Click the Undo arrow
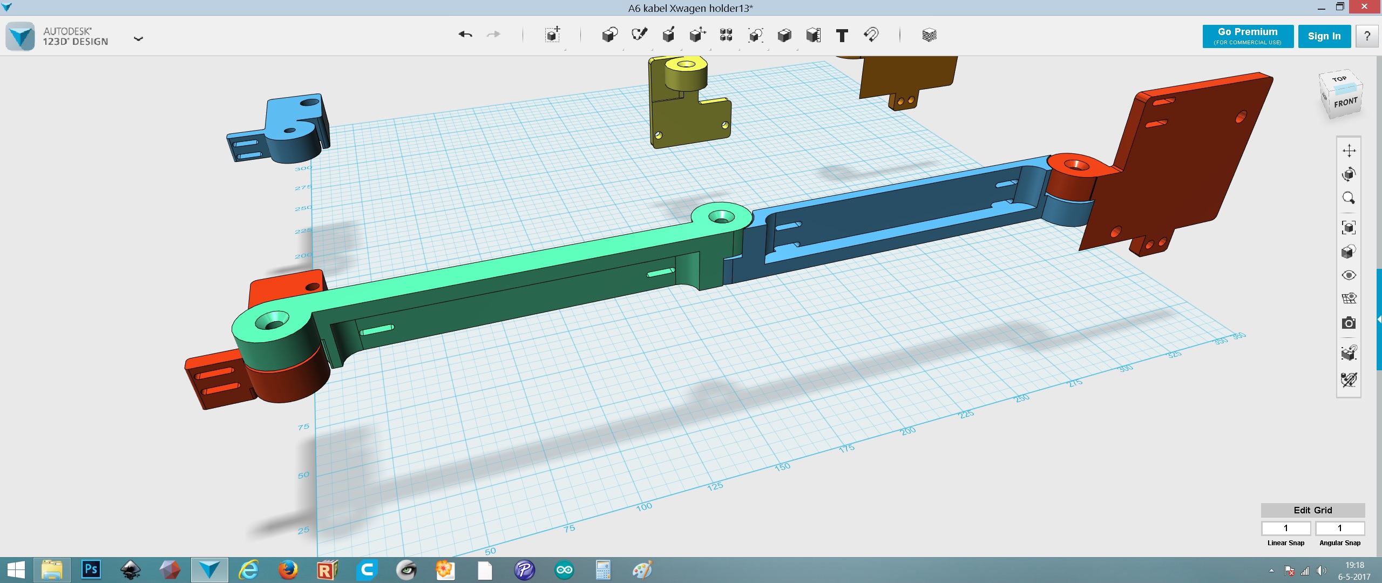Viewport: 1382px width, 583px height. (465, 35)
